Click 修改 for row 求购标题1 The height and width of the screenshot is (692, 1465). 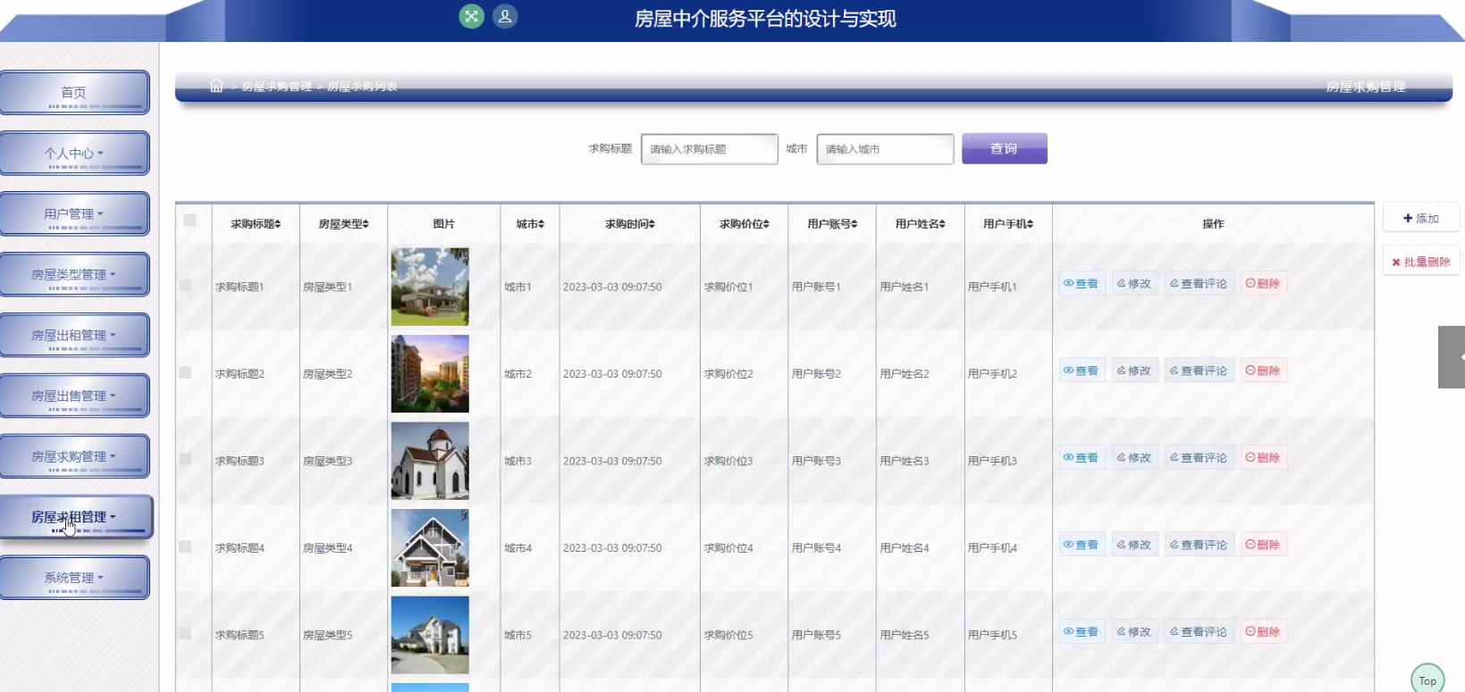[1134, 283]
